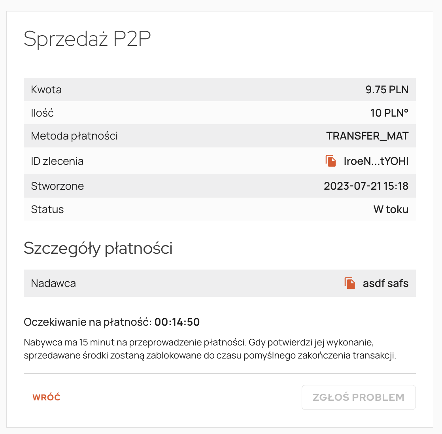Copy the order ID with the copy icon

[x=331, y=161]
